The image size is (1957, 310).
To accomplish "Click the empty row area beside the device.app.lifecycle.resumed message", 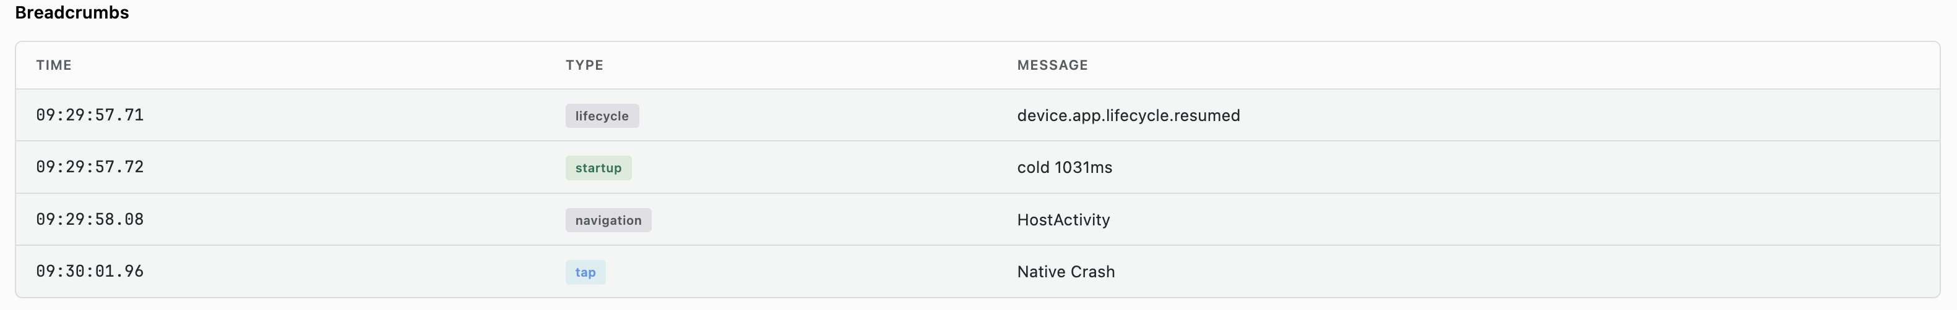I will 1588,115.
